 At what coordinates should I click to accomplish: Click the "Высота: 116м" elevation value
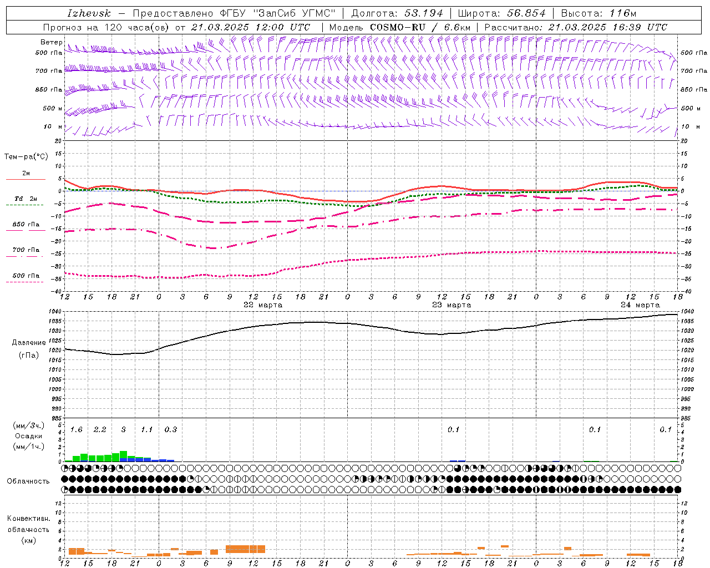coord(598,13)
